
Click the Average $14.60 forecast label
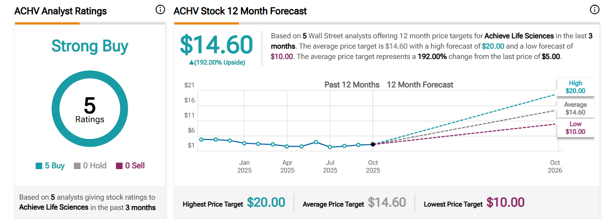pyautogui.click(x=575, y=108)
